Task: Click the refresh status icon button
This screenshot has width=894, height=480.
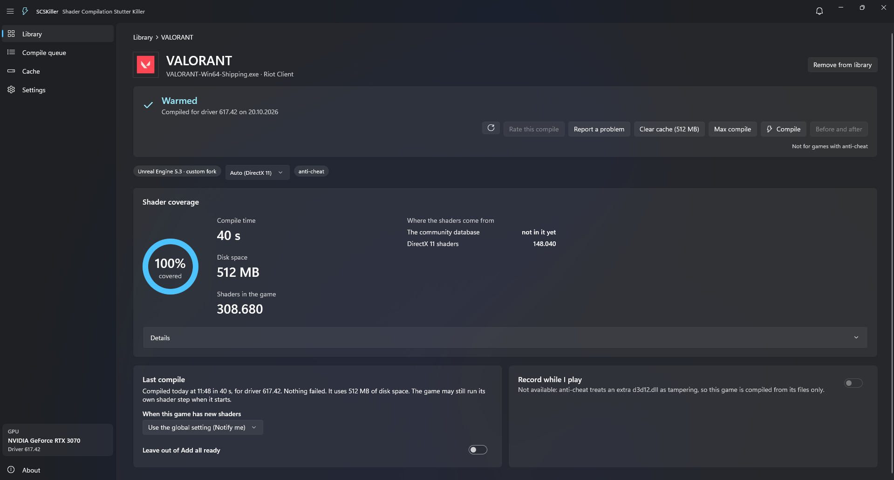Action: [491, 128]
